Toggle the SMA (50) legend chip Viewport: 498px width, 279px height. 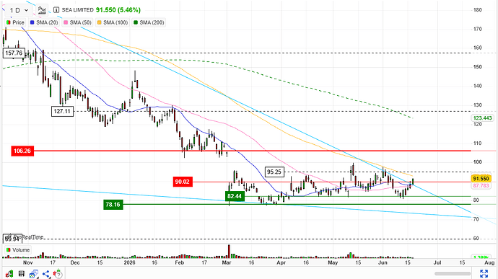click(77, 22)
